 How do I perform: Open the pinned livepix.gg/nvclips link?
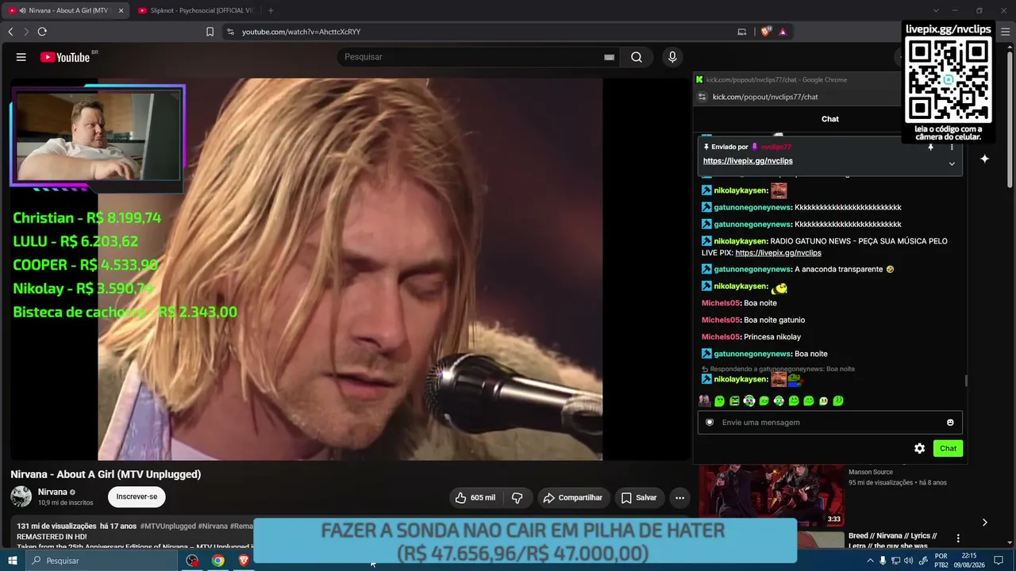[748, 161]
